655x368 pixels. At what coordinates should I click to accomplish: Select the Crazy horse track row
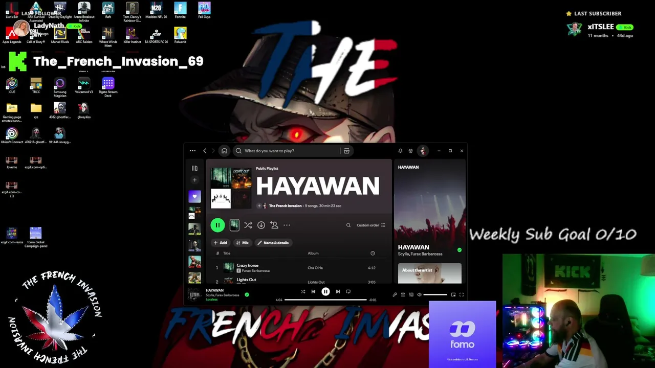299,268
